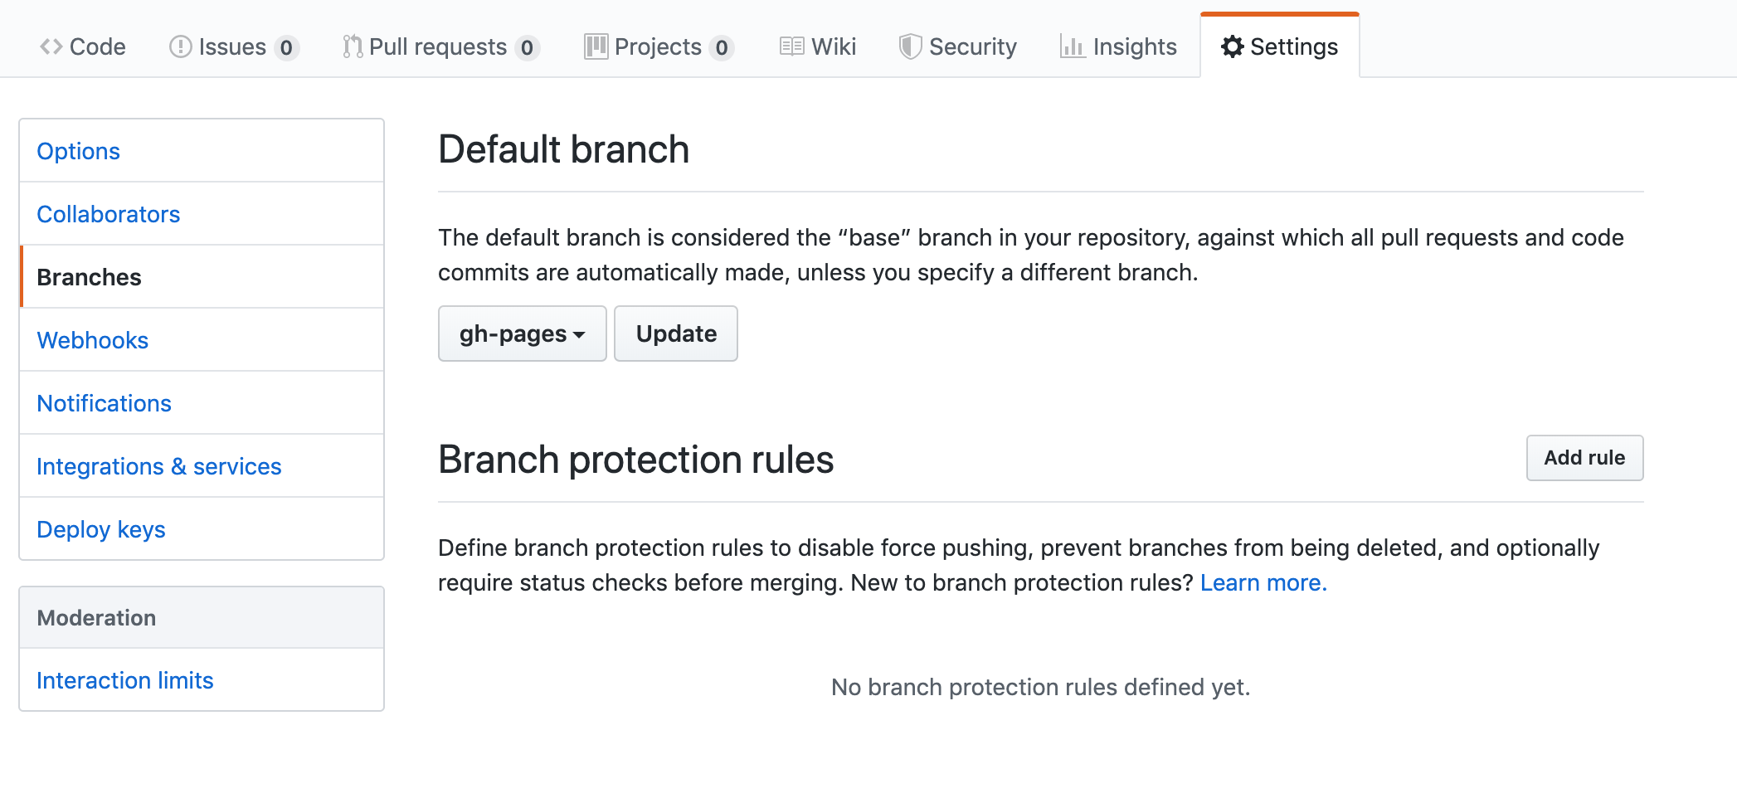Expand the branch selector chevron

[x=581, y=335]
